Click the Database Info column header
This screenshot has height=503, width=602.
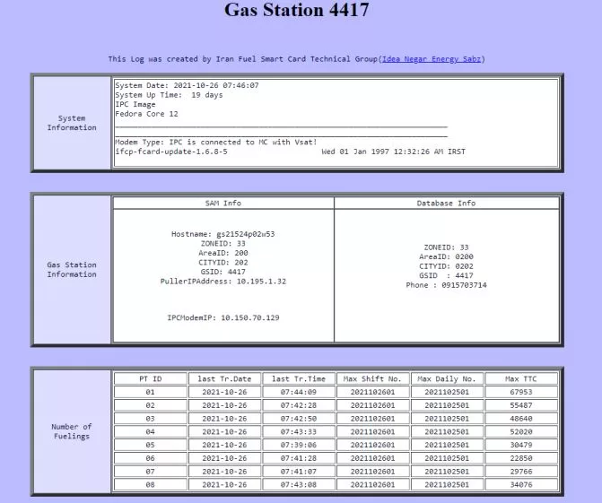coord(446,203)
